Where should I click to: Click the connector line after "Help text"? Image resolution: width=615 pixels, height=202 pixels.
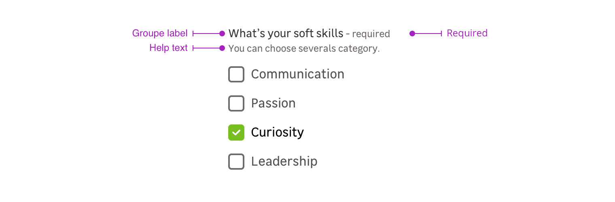(x=206, y=48)
